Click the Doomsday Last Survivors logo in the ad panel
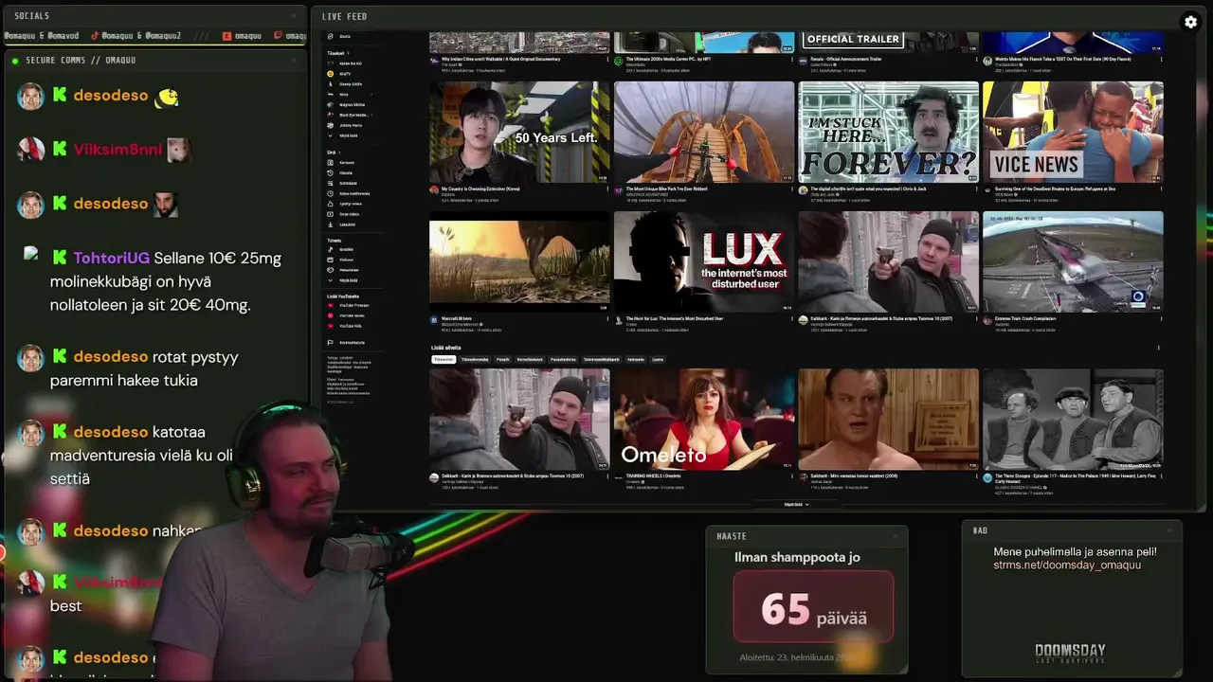Image resolution: width=1213 pixels, height=682 pixels. [1070, 653]
